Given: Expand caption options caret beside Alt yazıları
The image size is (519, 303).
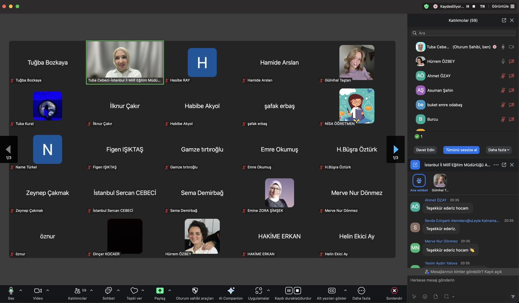Looking at the screenshot, I should [345, 290].
